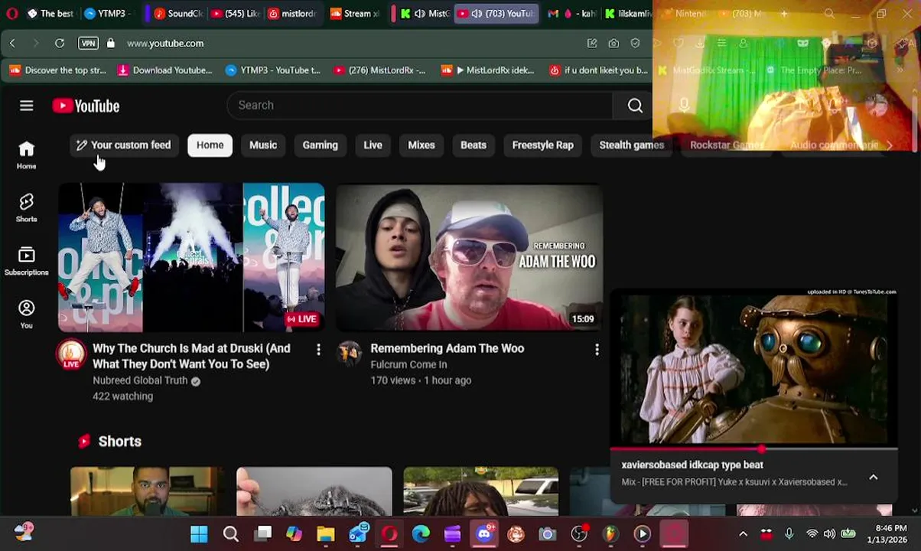This screenshot has width=921, height=551.
Task: Show hidden system tray icons
Action: point(743,533)
